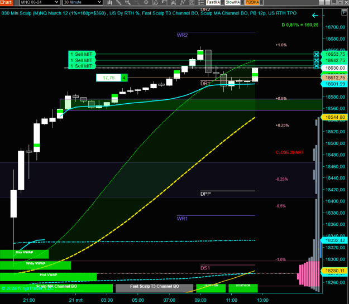Click the DR1 pivot label
Screen dimensions: 349x304
pyautogui.click(x=205, y=84)
